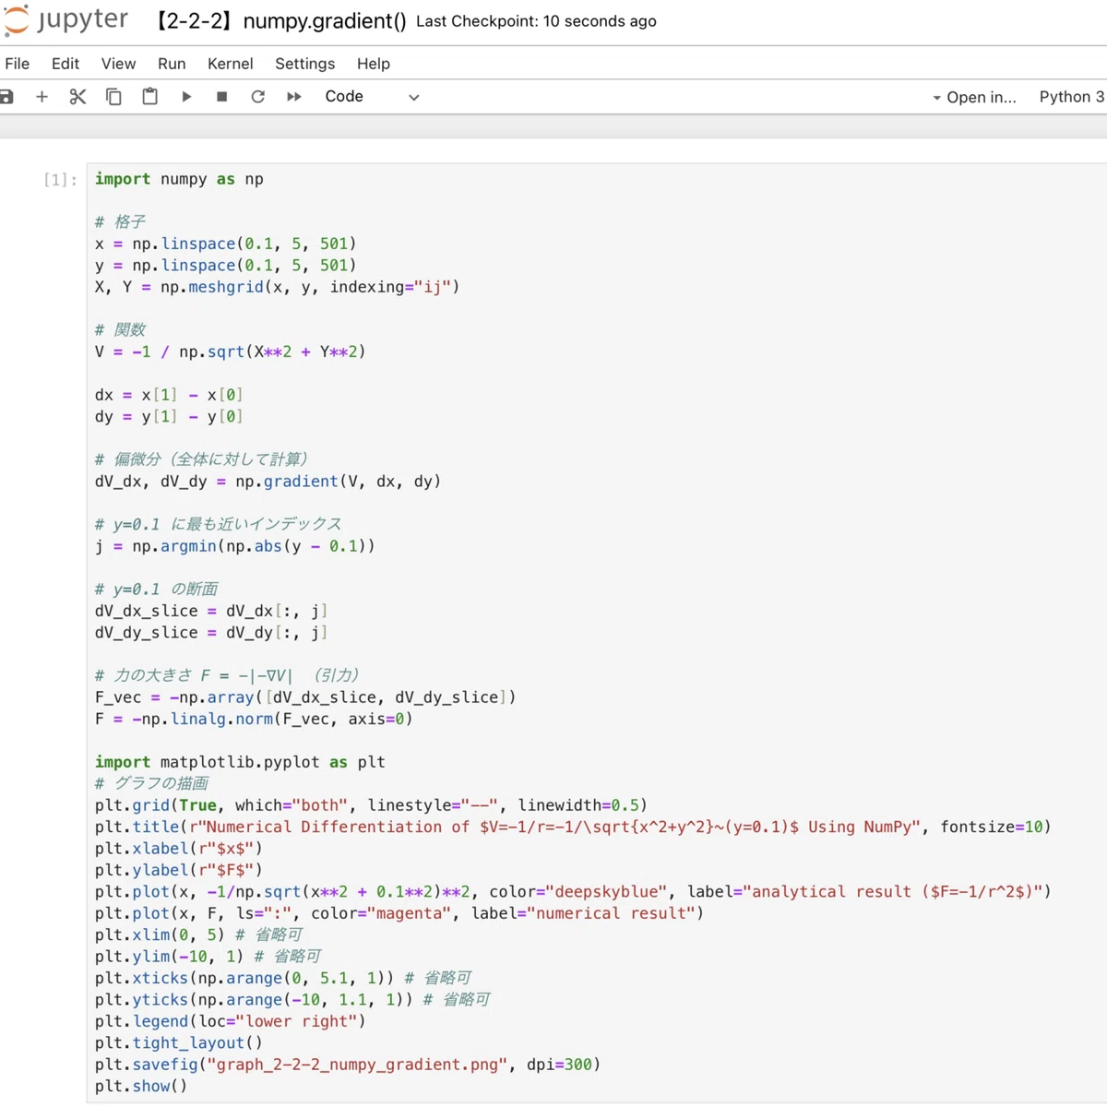
Task: Click the '# 関数' comment line
Action: coord(120,330)
